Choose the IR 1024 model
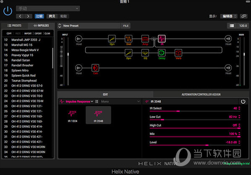Screen dimensions: 251x175 [72, 115]
